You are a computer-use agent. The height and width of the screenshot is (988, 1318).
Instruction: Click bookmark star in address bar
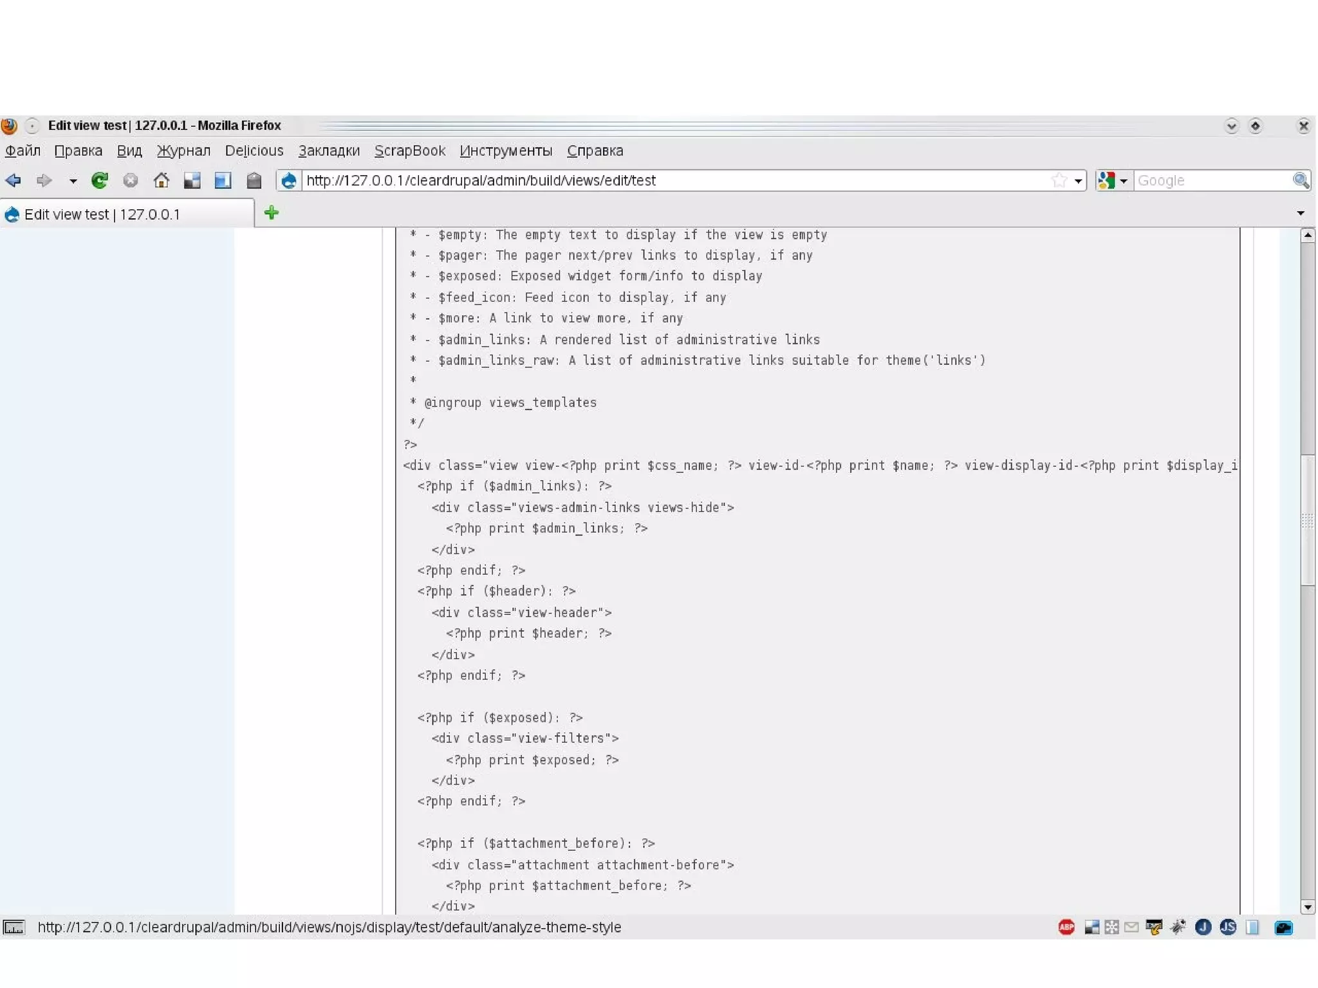[x=1059, y=181]
